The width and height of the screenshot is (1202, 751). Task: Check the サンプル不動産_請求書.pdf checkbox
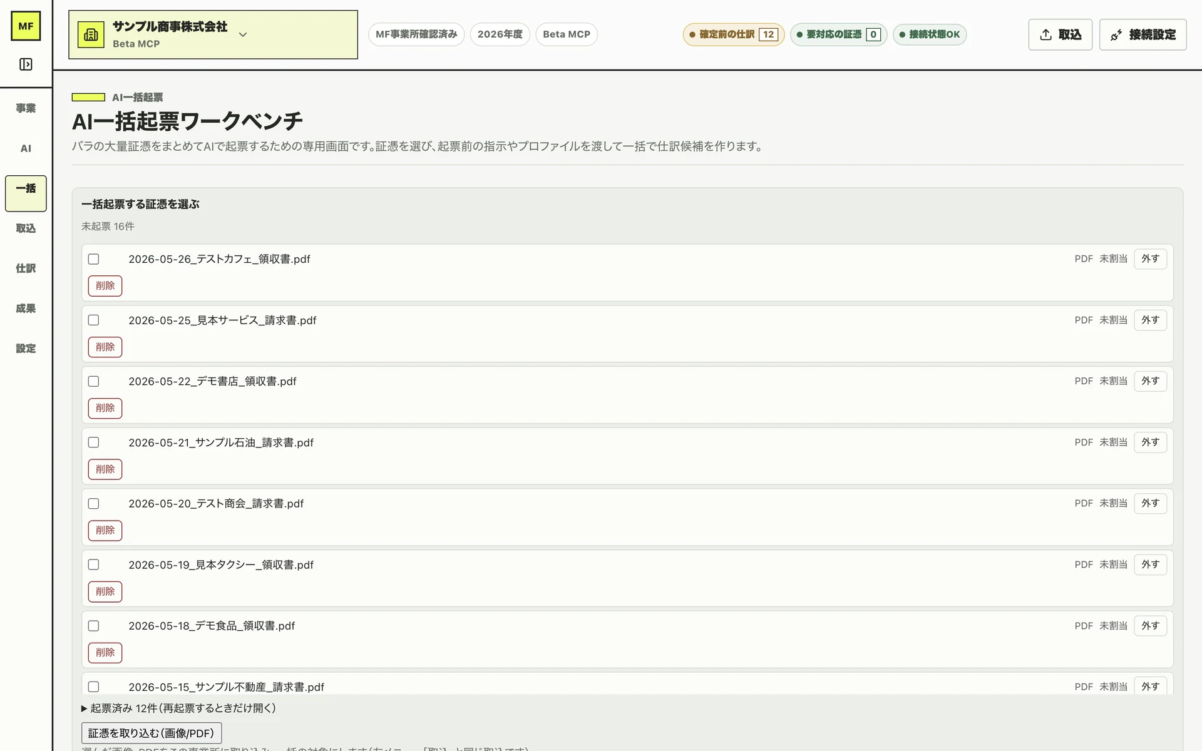(x=93, y=687)
